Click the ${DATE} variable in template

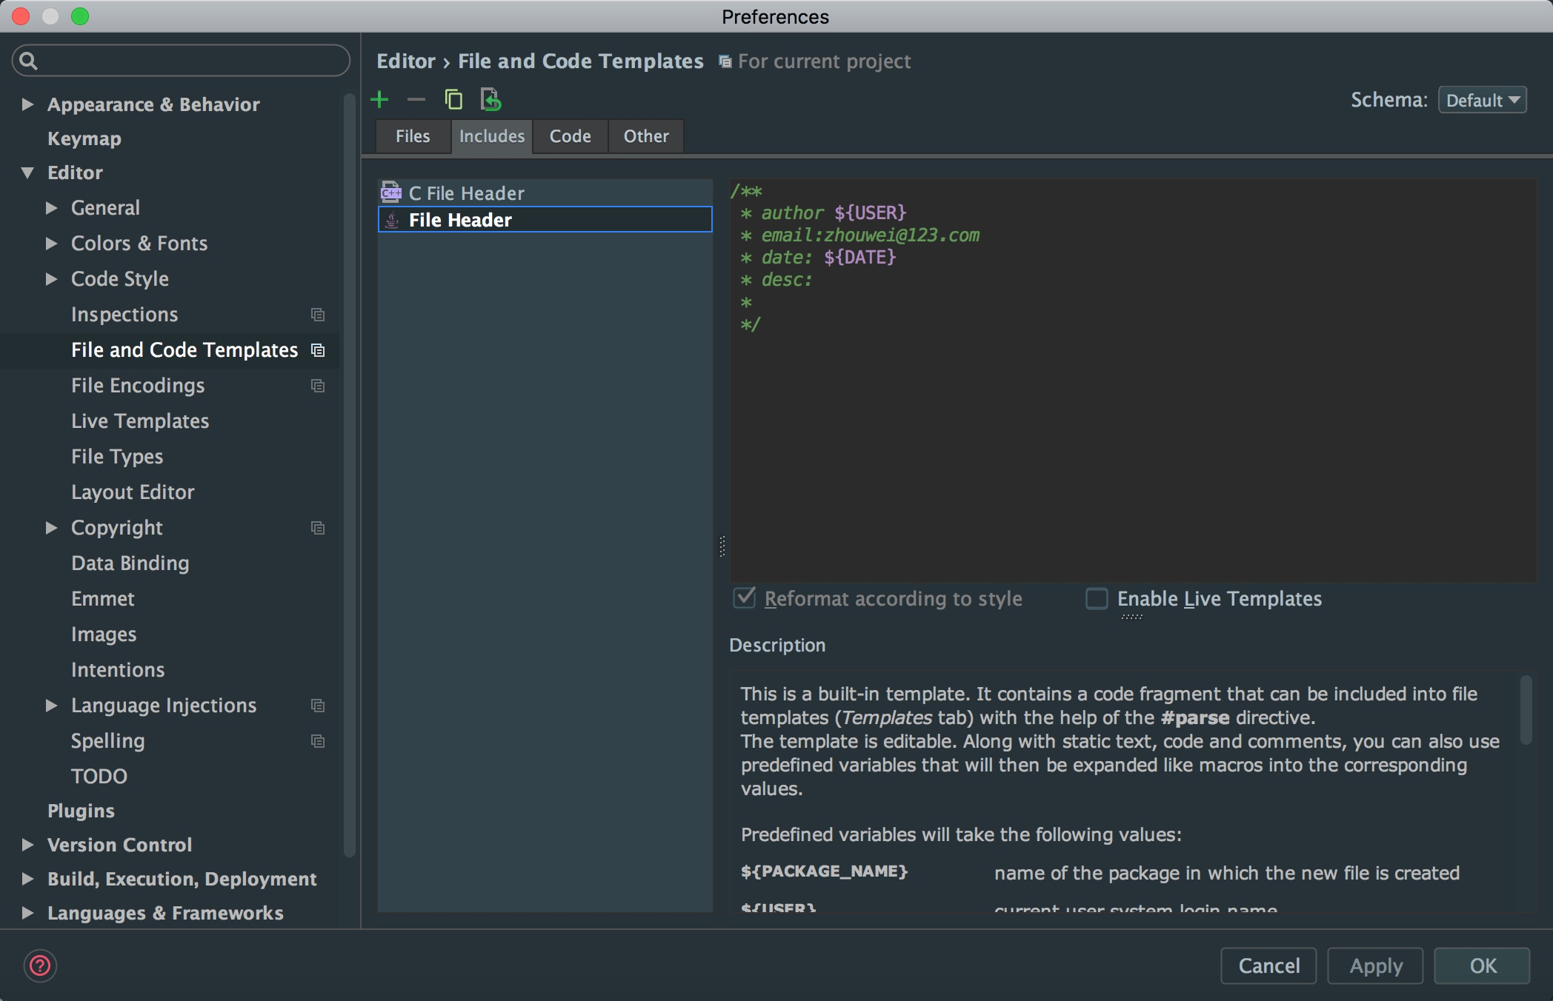[x=860, y=258]
